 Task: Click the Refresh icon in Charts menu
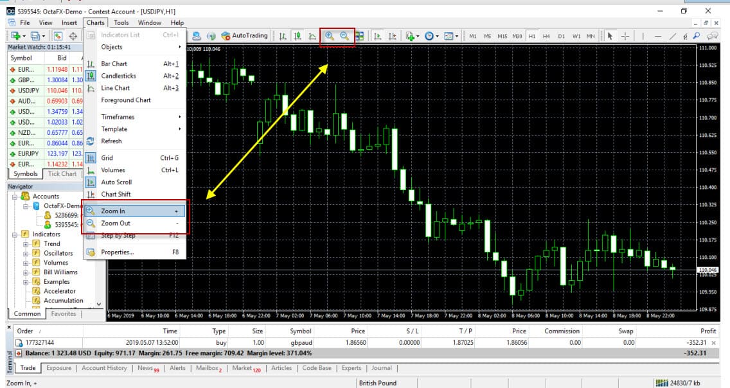pyautogui.click(x=91, y=141)
